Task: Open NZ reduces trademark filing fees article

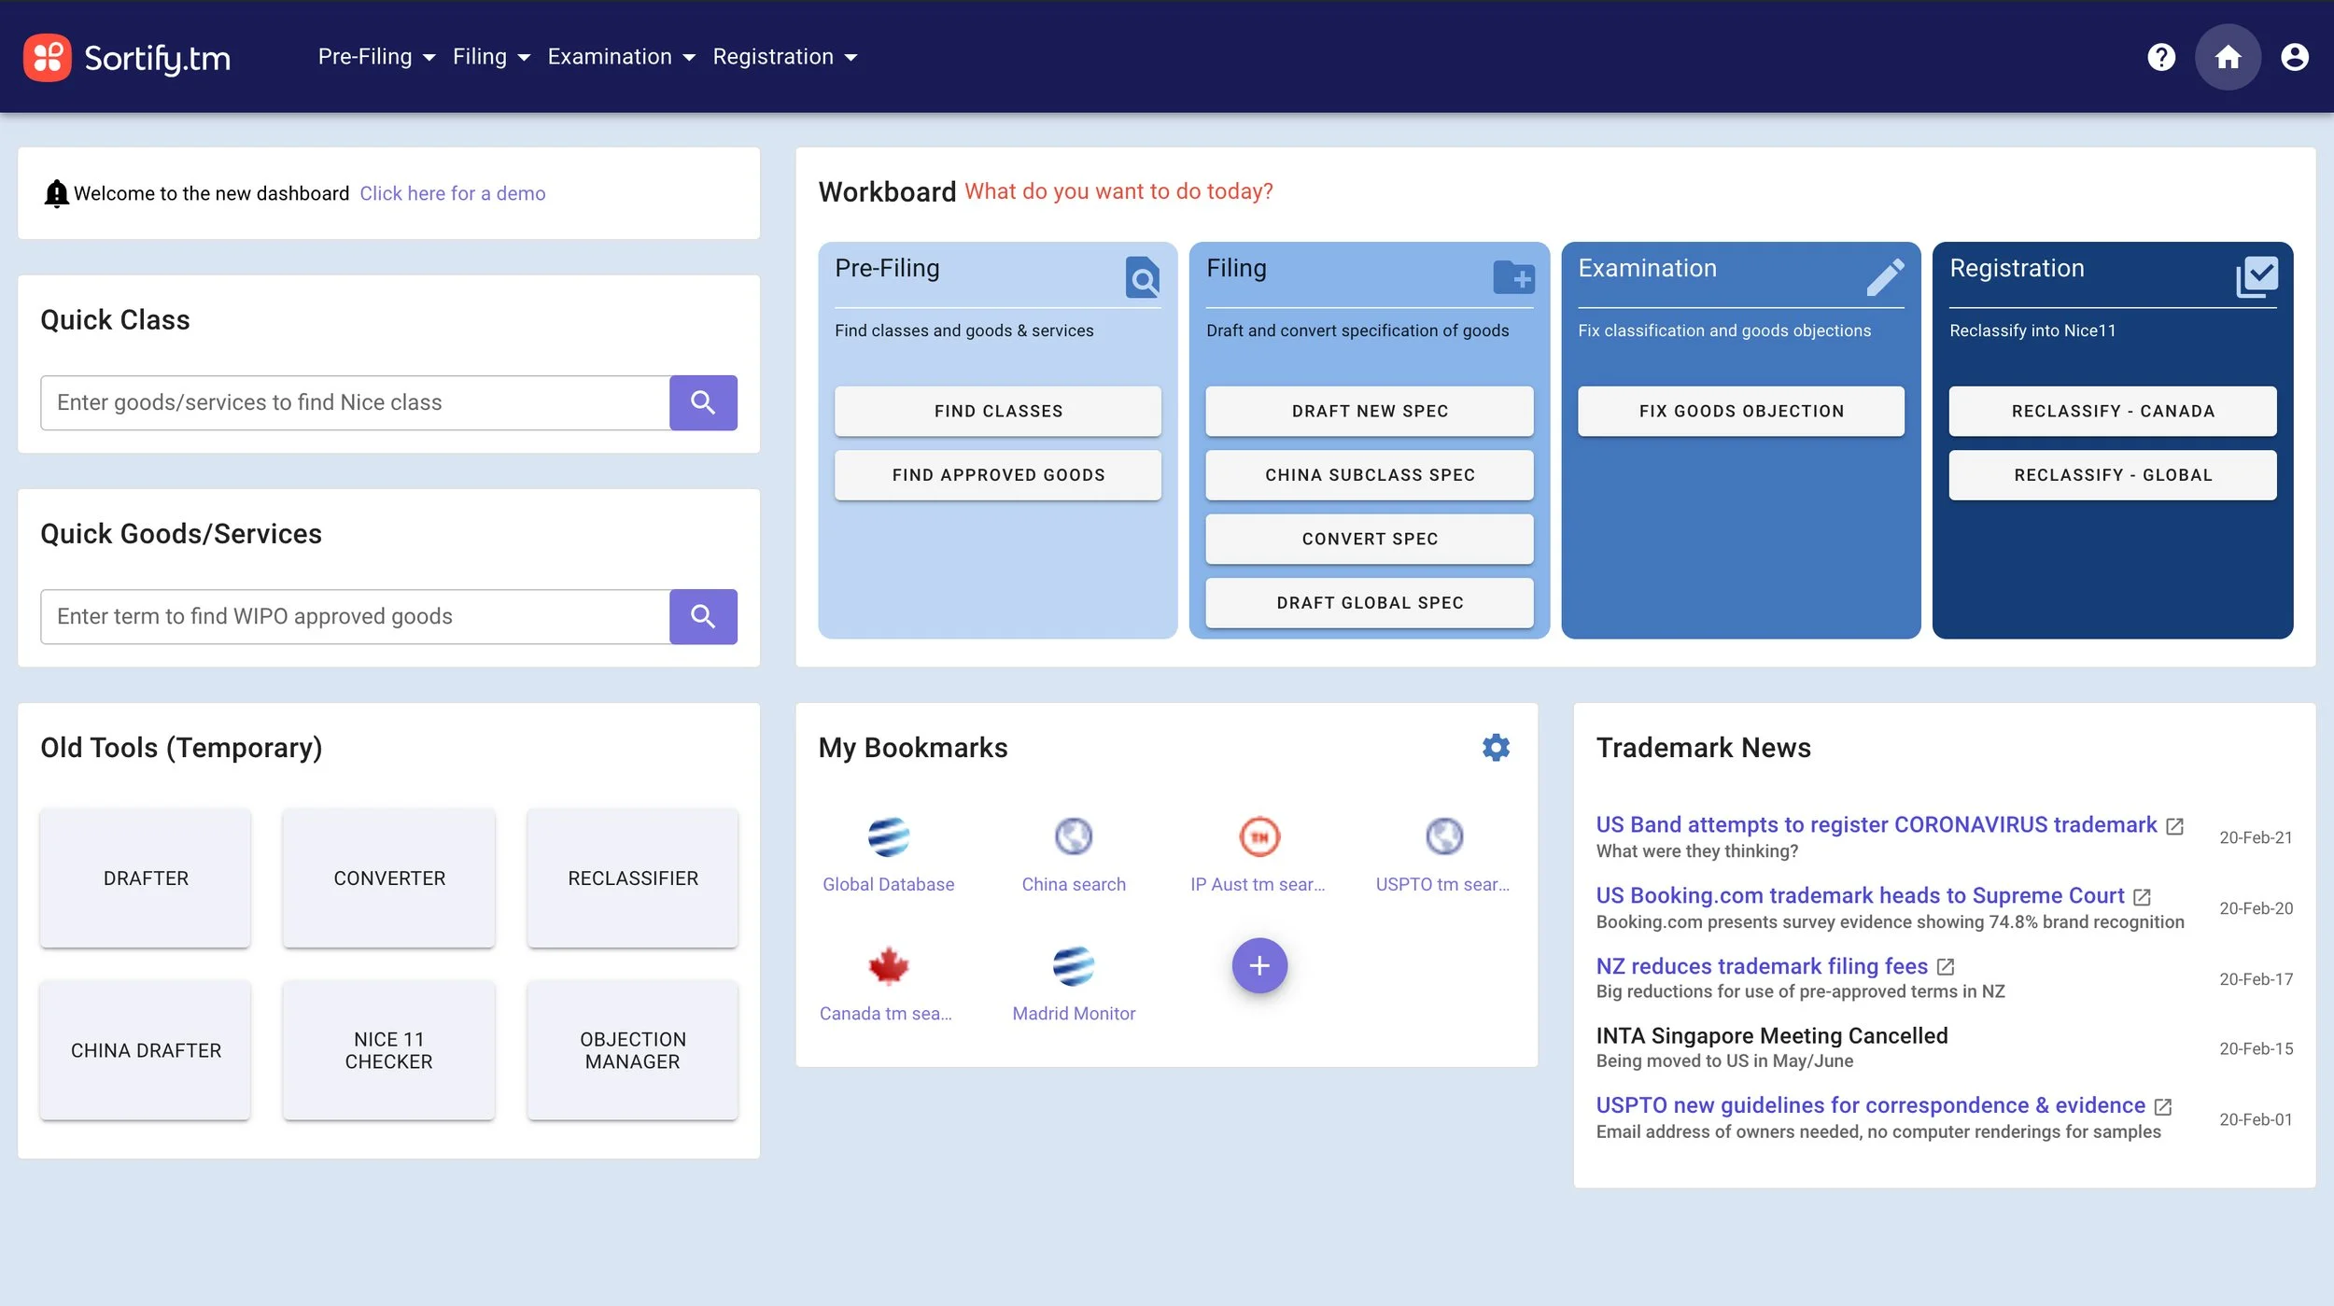Action: pos(1761,965)
